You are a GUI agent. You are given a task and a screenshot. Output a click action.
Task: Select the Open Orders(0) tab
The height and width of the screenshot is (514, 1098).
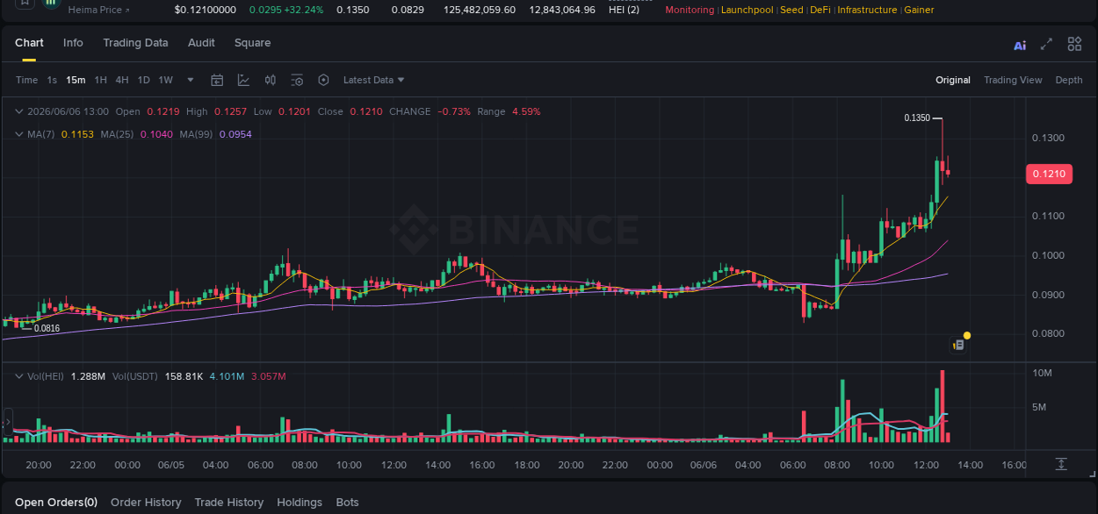click(x=56, y=503)
